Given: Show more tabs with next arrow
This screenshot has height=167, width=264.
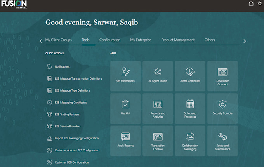Looking at the screenshot, I should pos(245,41).
